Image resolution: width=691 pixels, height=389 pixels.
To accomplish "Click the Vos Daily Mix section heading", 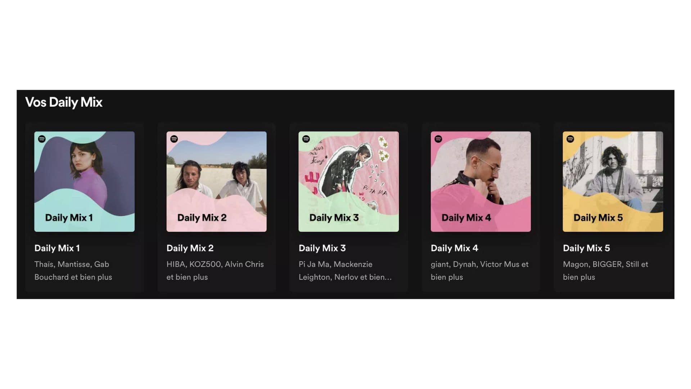I will click(64, 102).
